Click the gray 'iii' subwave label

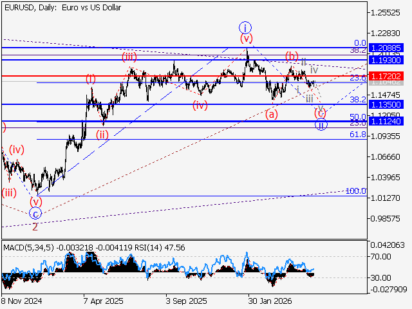[x=310, y=99]
